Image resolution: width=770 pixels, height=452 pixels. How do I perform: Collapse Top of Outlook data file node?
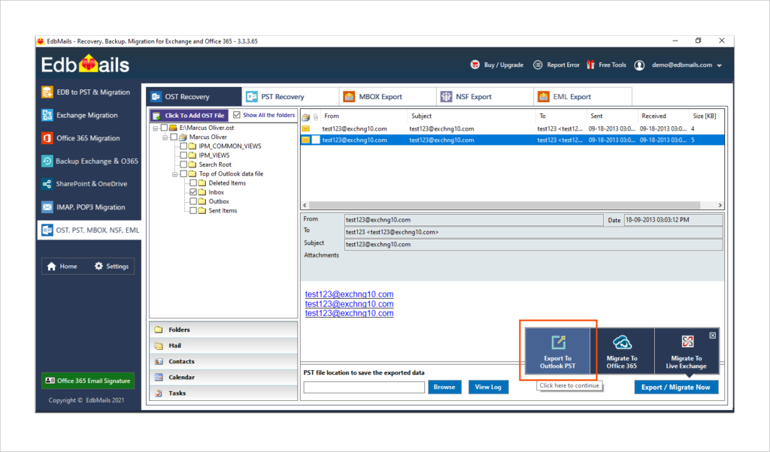(174, 174)
